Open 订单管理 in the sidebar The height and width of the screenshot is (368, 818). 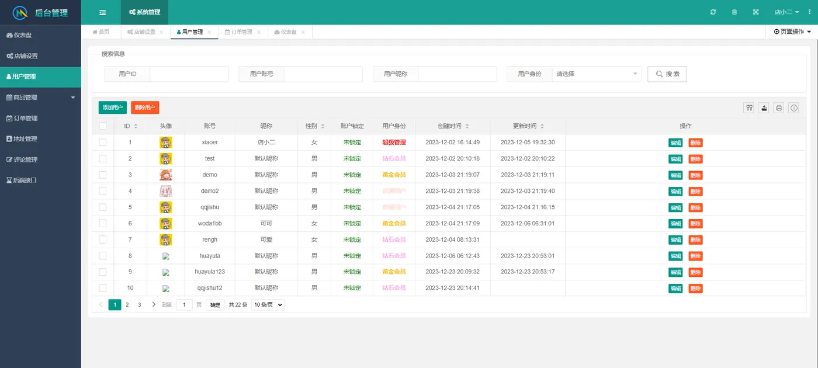tap(40, 118)
